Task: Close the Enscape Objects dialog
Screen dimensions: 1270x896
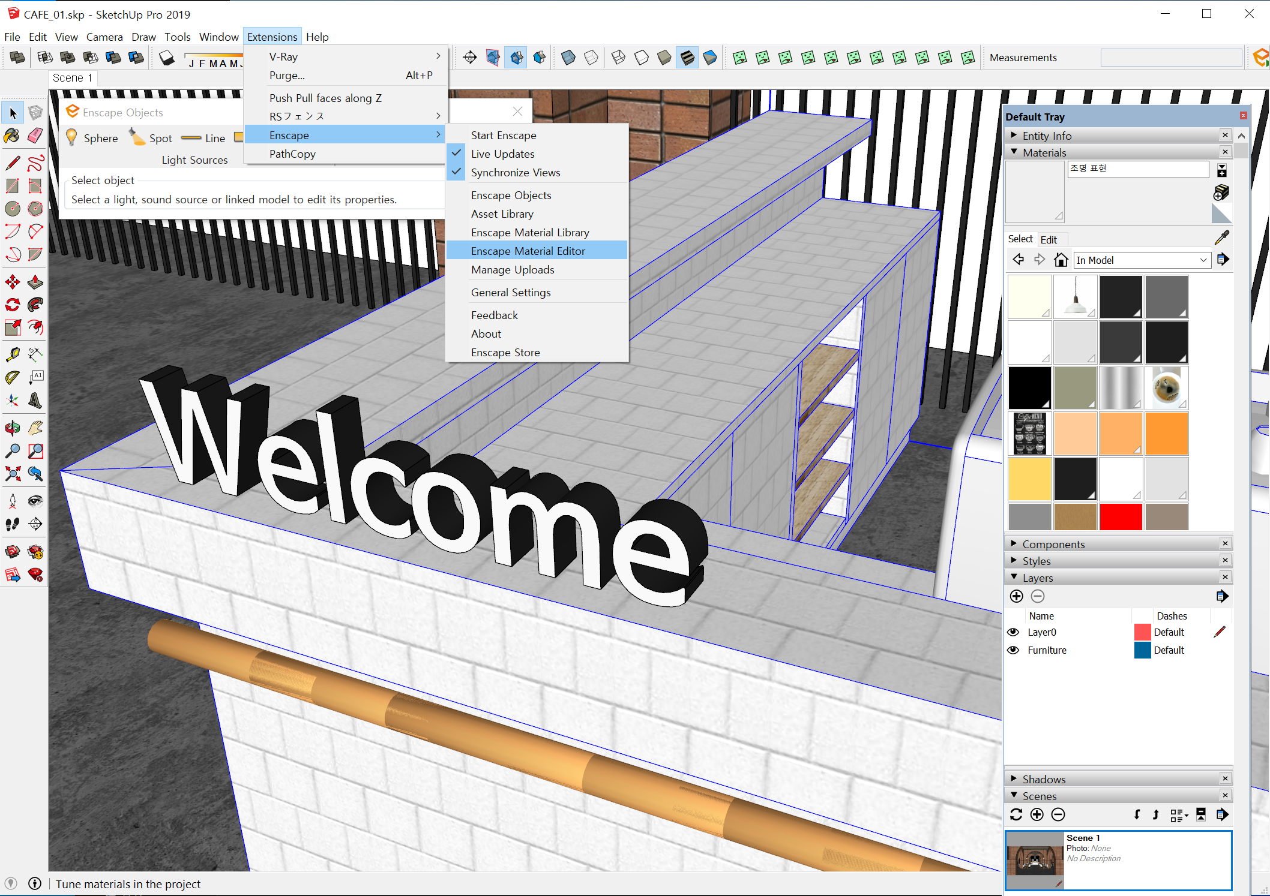Action: 517,112
